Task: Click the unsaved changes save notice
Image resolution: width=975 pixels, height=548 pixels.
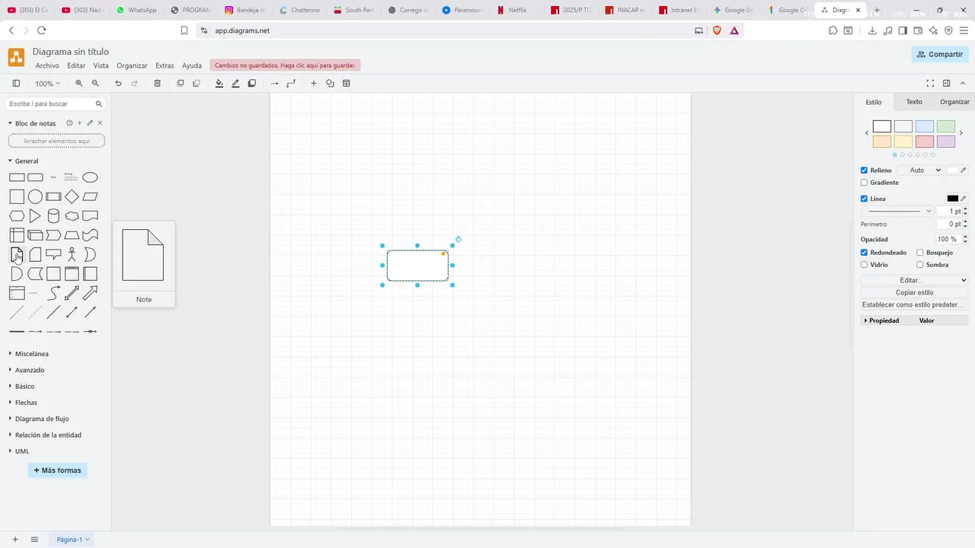Action: click(285, 65)
